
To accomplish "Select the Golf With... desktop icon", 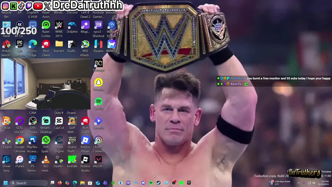I will tap(72, 125).
